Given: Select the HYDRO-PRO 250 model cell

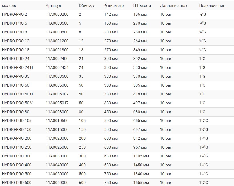Looking at the screenshot, I should [x=17, y=147].
